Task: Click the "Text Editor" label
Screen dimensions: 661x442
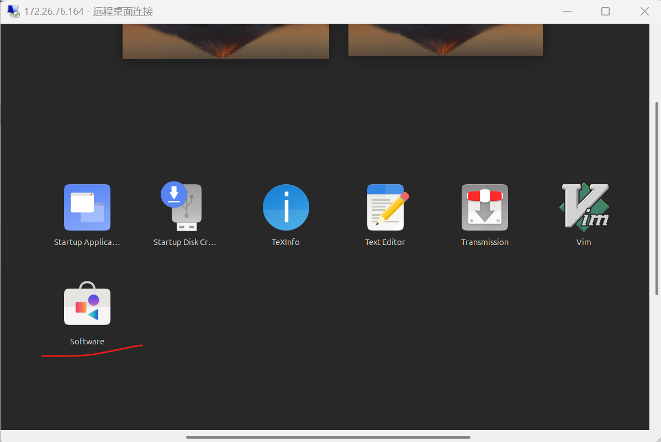Action: click(385, 242)
